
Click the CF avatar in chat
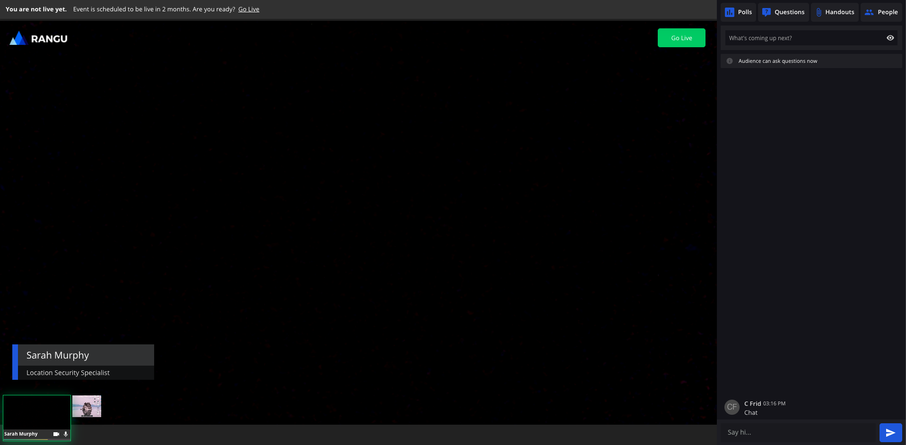click(x=732, y=407)
